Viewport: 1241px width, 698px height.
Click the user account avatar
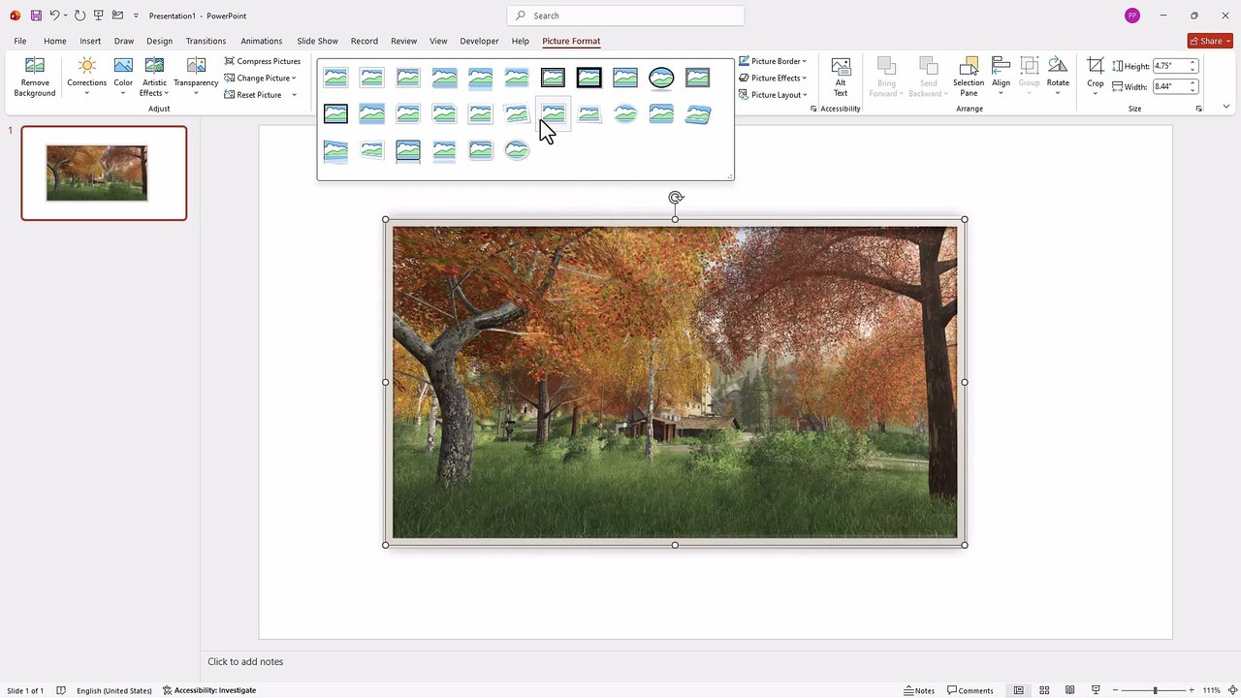tap(1132, 16)
